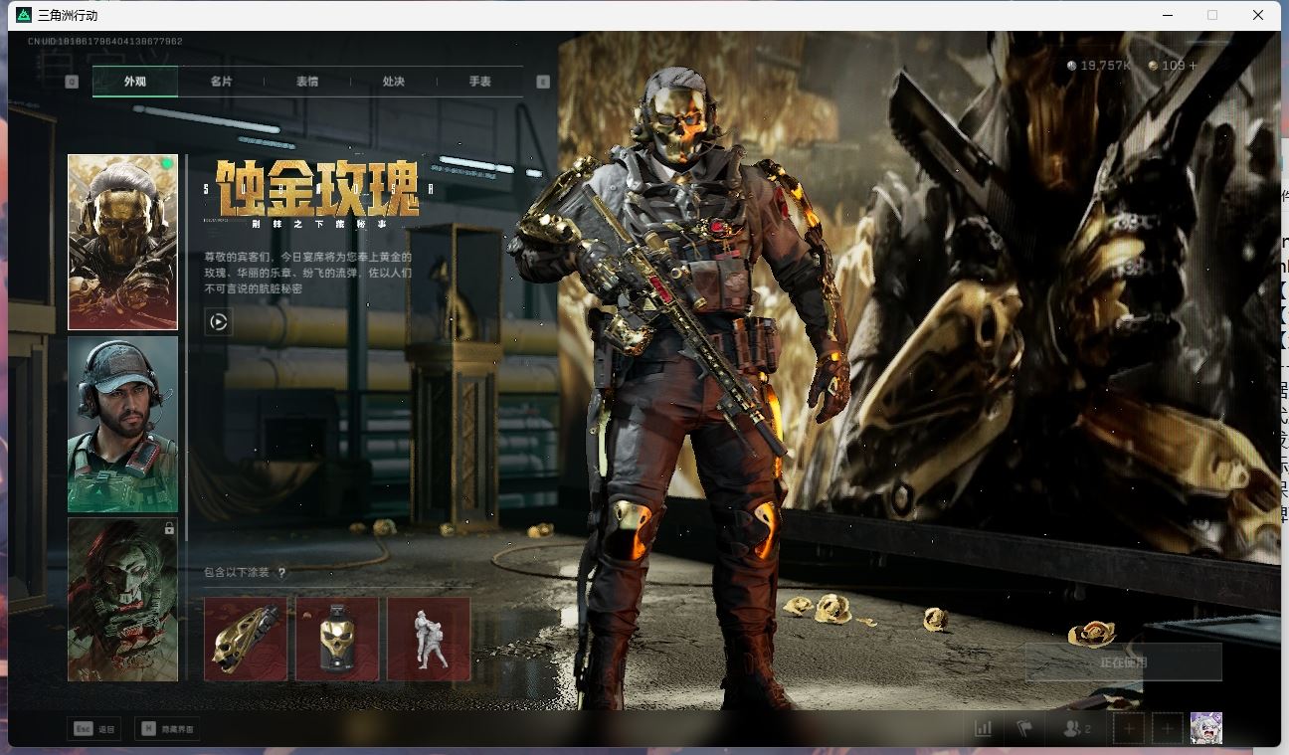Open the execution animation item icon
This screenshot has height=755, width=1289.
click(429, 639)
